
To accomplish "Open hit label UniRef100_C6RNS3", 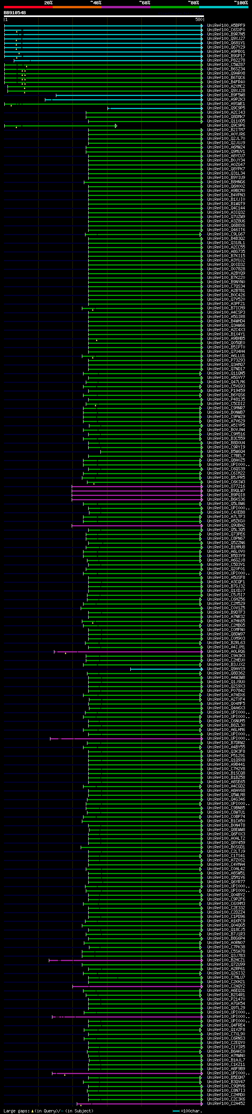I will coord(226,1038).
